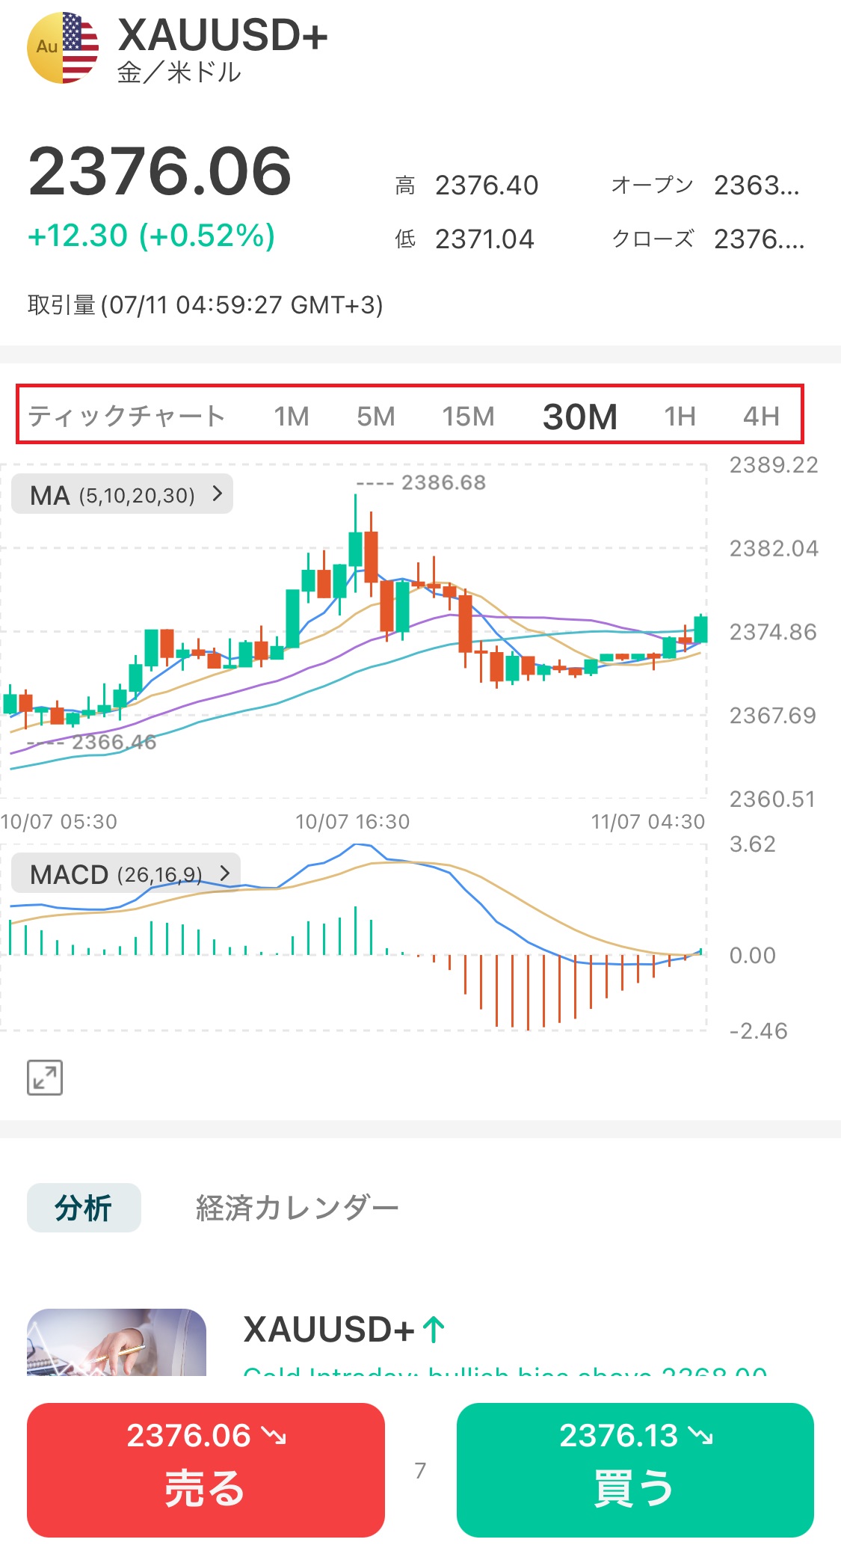Tap the latest candlestick on the chart
Viewport: 841px width, 1554px height.
700,629
